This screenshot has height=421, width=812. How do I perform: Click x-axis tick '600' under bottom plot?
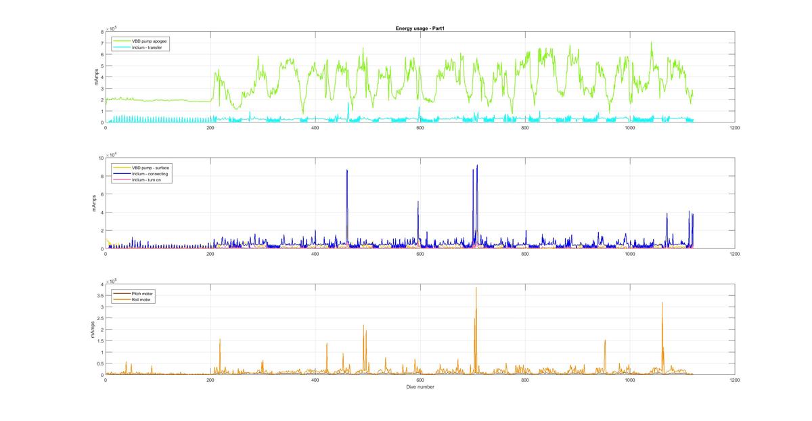[420, 380]
